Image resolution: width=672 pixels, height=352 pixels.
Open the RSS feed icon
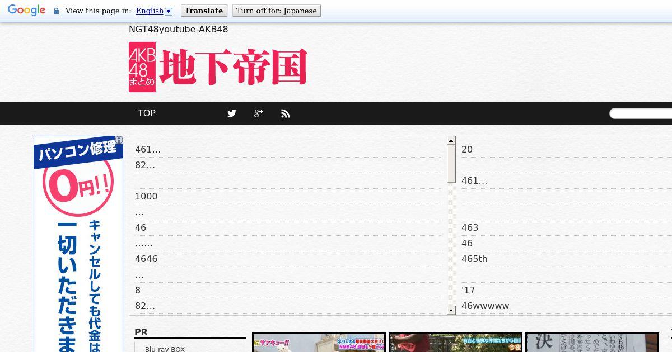286,113
